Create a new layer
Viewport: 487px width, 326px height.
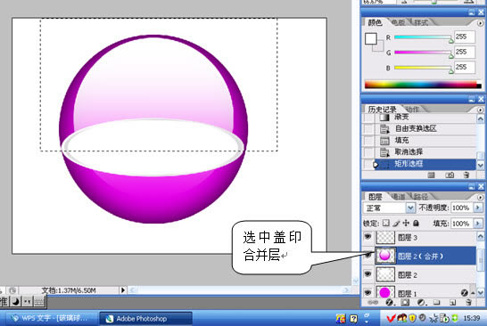[x=452, y=302]
